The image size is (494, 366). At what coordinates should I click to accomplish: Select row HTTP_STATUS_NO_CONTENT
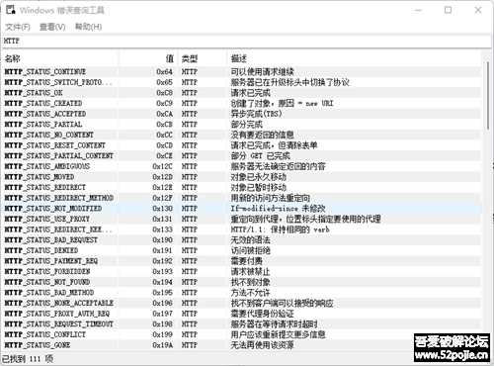coord(242,135)
